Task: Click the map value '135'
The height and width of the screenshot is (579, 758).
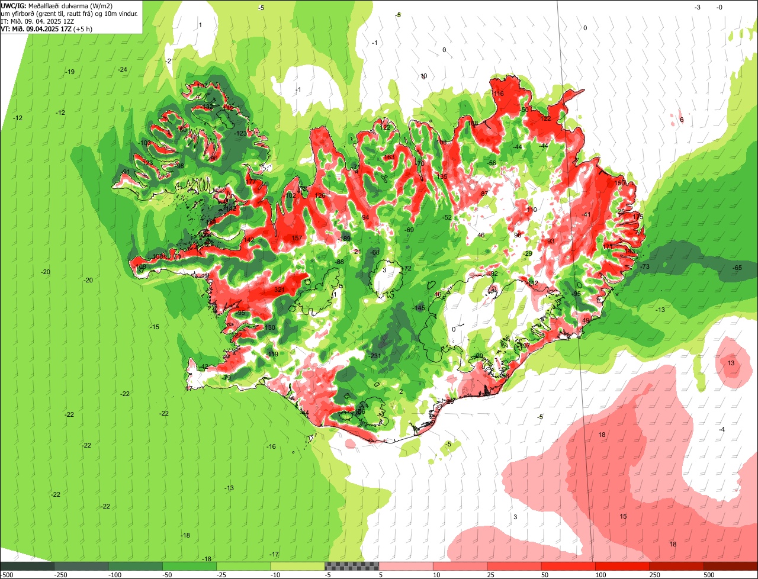Action: tap(442, 177)
